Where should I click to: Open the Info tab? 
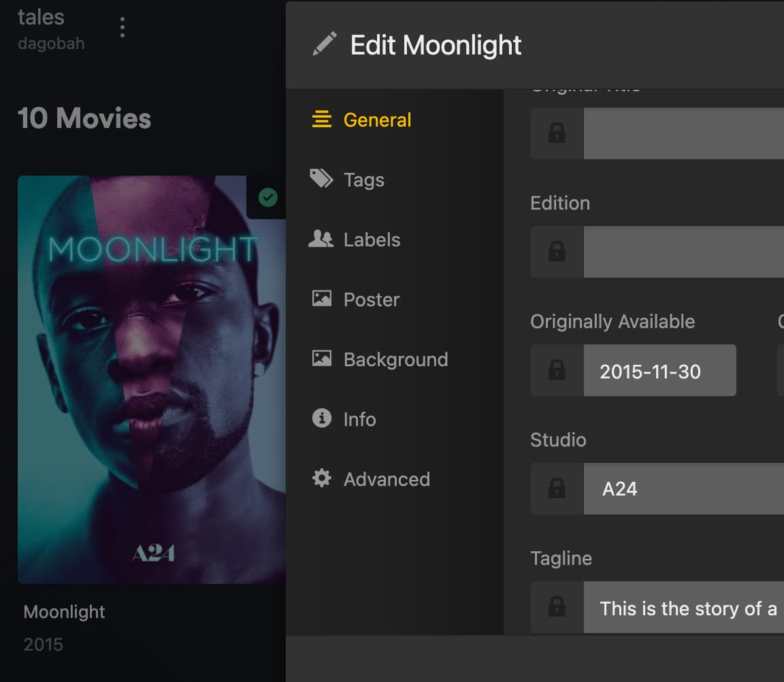344,419
